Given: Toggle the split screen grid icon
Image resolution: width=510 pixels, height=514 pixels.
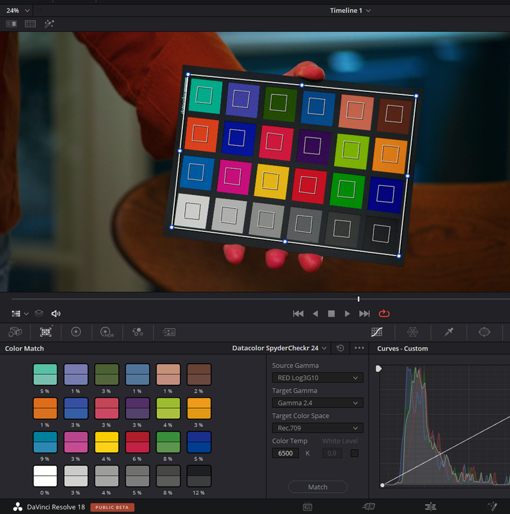Looking at the screenshot, I should pyautogui.click(x=30, y=24).
